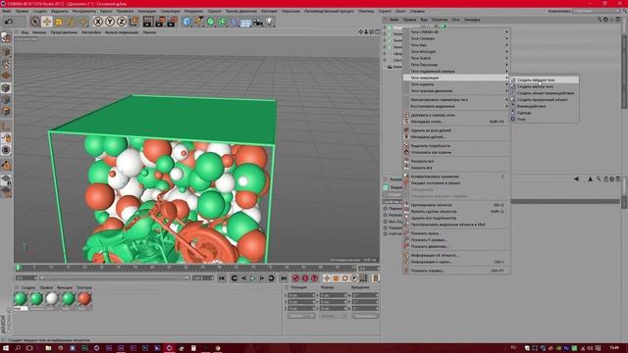Click the Record keyframe red button
The image size is (628, 353).
tap(296, 278)
